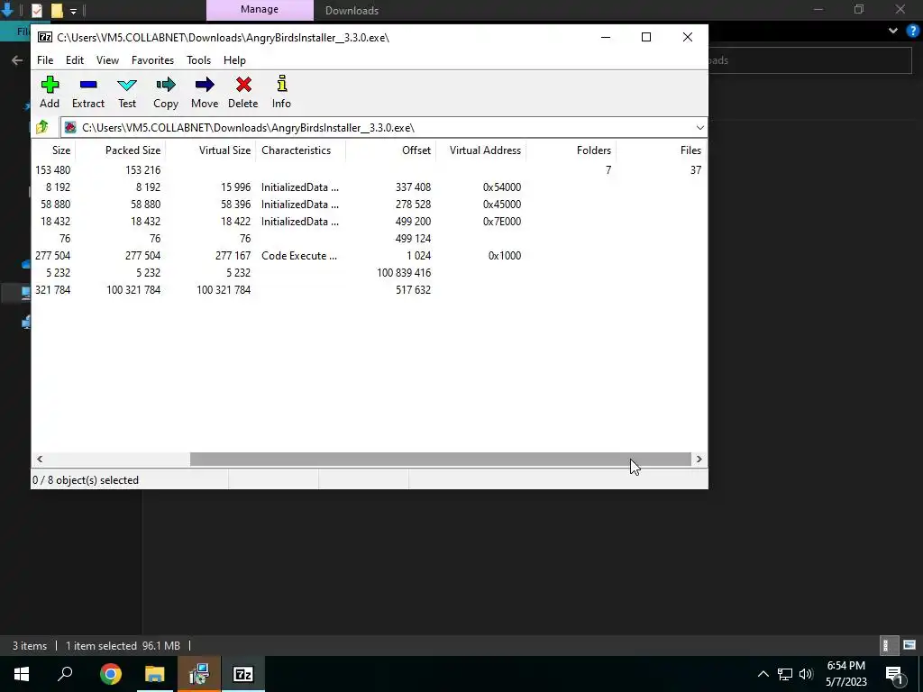The height and width of the screenshot is (692, 923).
Task: Launch Google Chrome from taskbar
Action: coord(110,674)
